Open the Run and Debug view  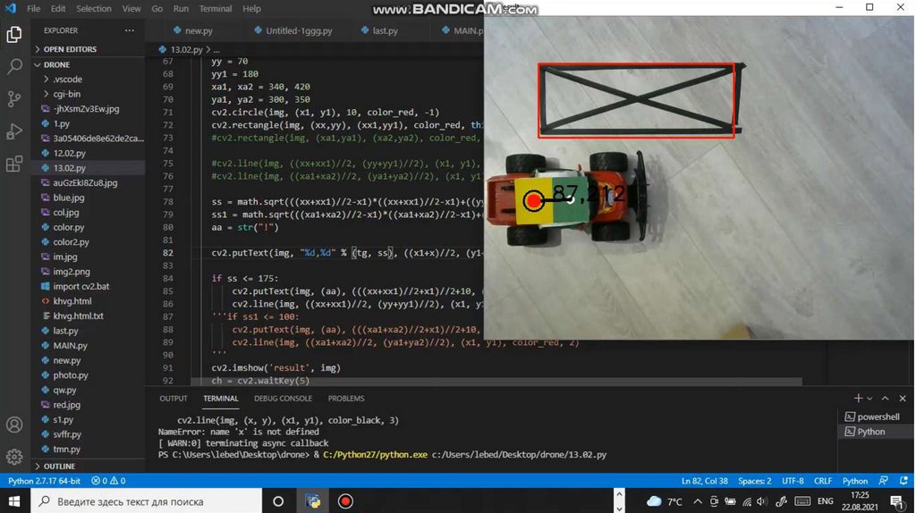point(14,131)
